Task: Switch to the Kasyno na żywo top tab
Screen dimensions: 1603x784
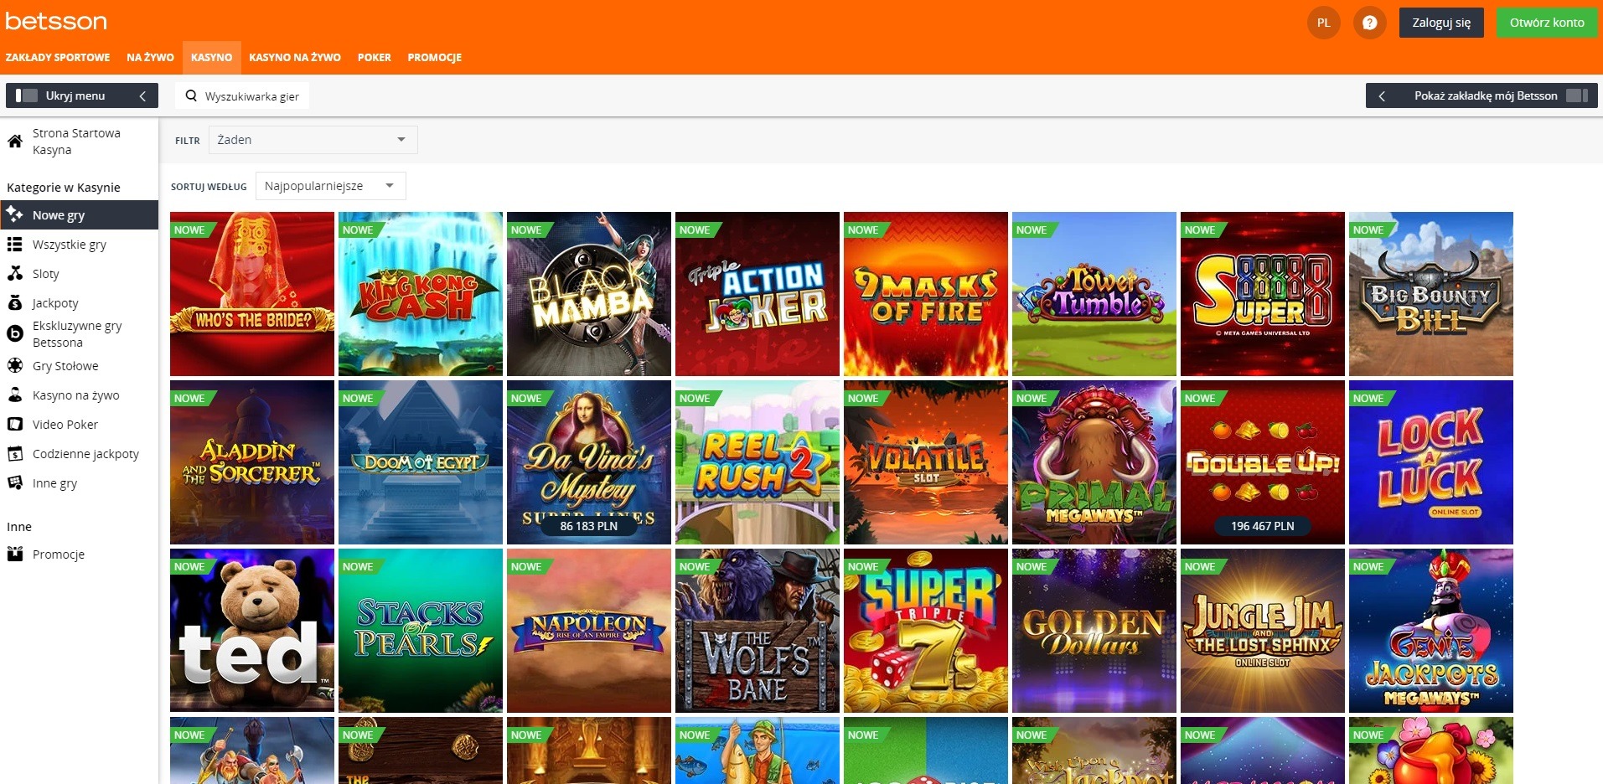Action: (x=294, y=58)
